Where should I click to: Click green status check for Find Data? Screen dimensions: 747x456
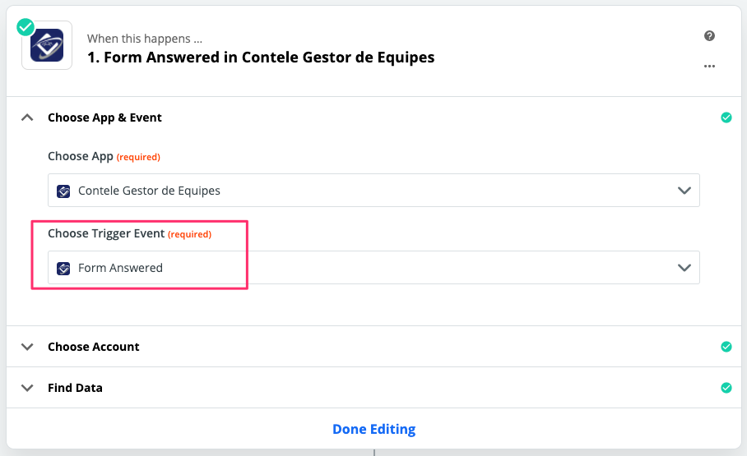[x=726, y=388]
